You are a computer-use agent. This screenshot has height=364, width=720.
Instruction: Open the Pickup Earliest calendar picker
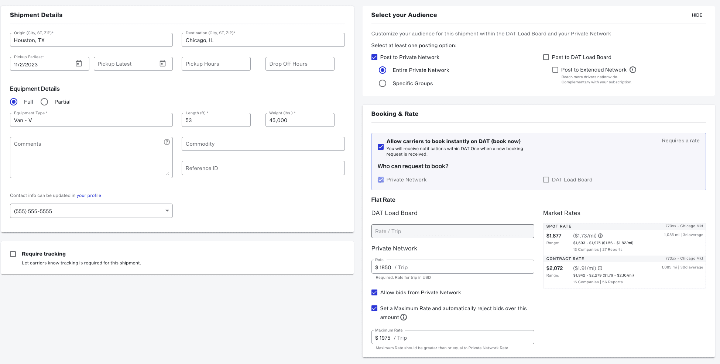point(79,63)
